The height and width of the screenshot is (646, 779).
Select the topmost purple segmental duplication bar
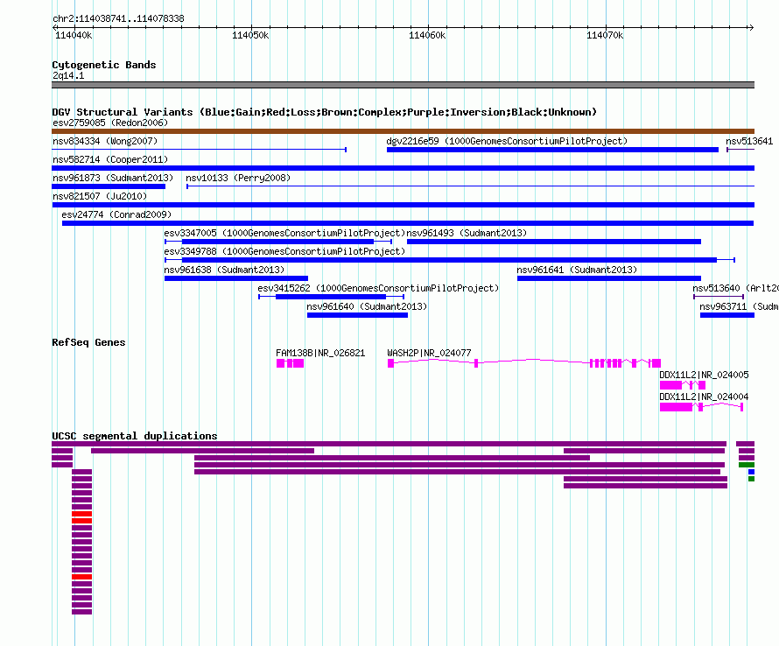pos(389,444)
